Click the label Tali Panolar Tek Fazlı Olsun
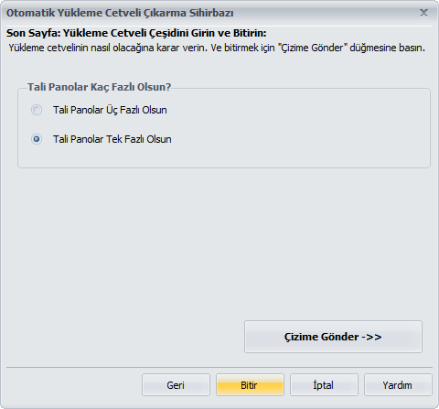 coord(112,139)
